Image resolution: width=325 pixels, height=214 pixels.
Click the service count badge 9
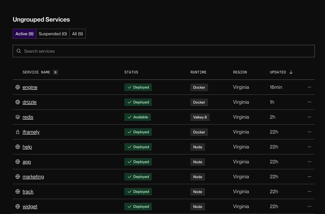pos(56,72)
